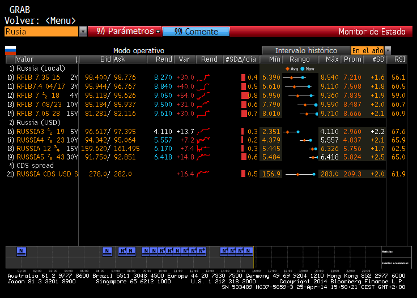Viewport: 417px width, 298px height.
Task: Click the red SD bar for RUSSIA5 ⅞ 43
Action: coord(244,157)
